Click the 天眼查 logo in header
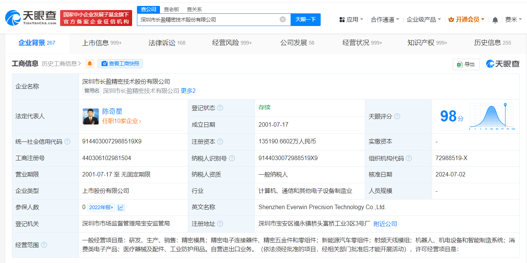The width and height of the screenshot is (527, 263). [x=31, y=17]
